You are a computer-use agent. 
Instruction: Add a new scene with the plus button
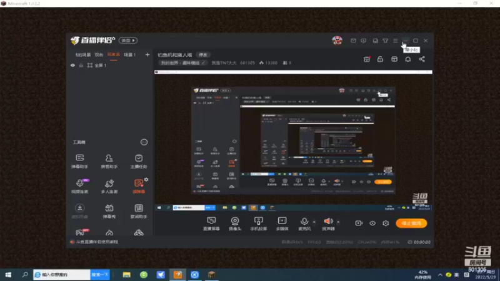(147, 55)
